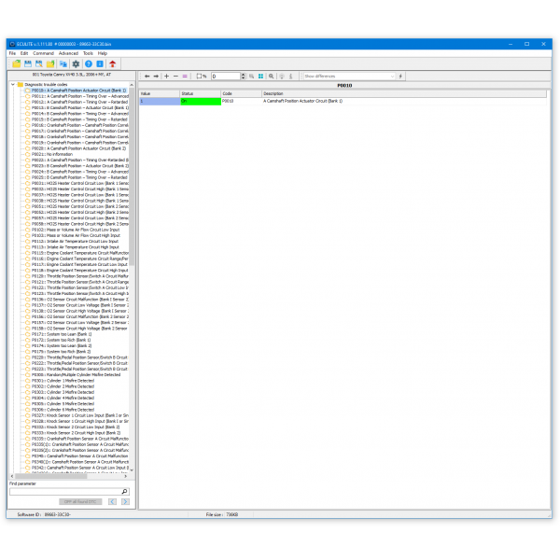Viewport: 560px width, 560px height.
Task: Open the Command menu
Action: tap(44, 53)
